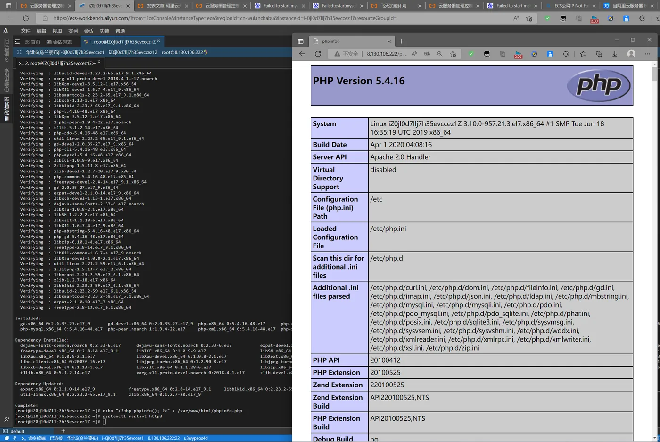Click u3wypaos4d in the status bar
660x442 pixels.
196,438
